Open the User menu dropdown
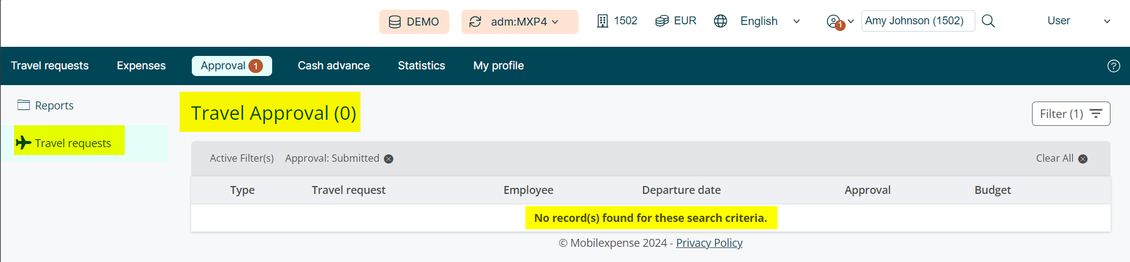The image size is (1130, 262). (1107, 21)
